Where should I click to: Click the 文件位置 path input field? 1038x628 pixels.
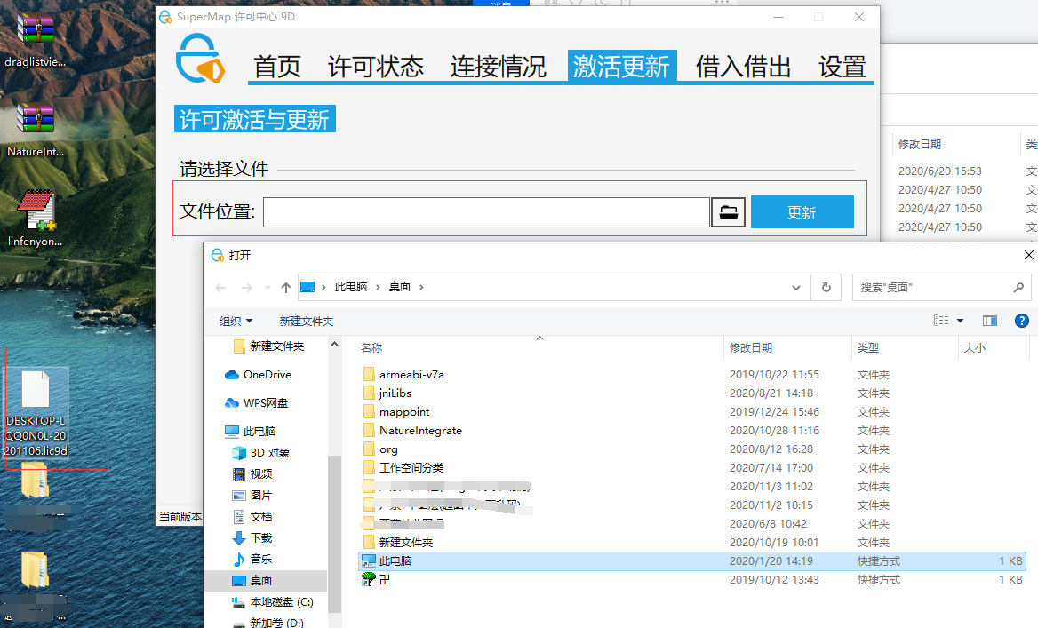[487, 212]
